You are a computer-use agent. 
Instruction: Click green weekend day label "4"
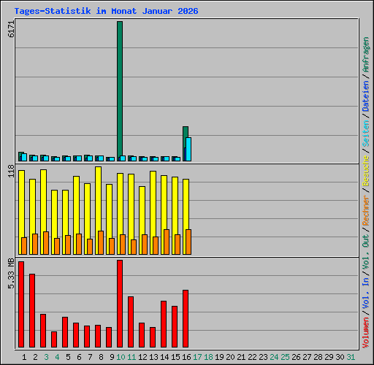tap(57, 357)
